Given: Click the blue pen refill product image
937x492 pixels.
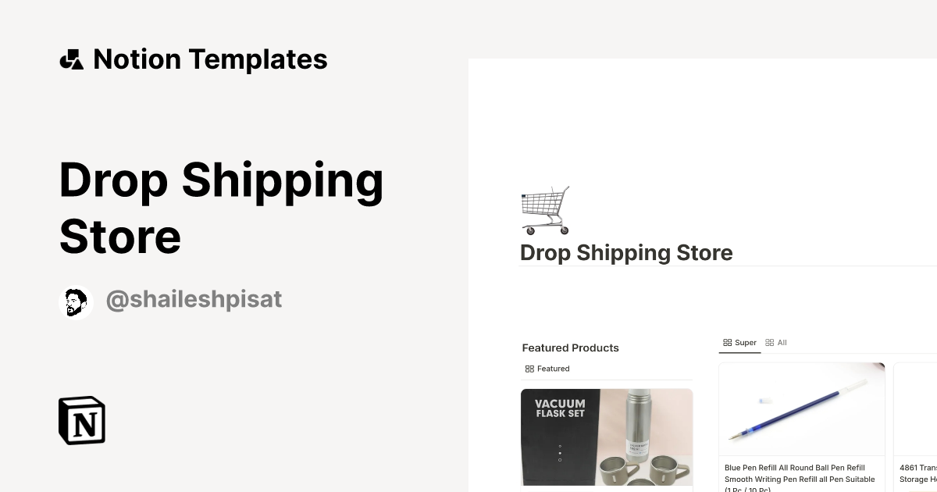Looking at the screenshot, I should (x=802, y=408).
